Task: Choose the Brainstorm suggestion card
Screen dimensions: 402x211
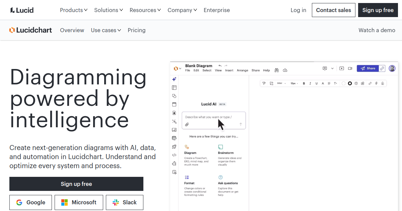Action: [230, 155]
